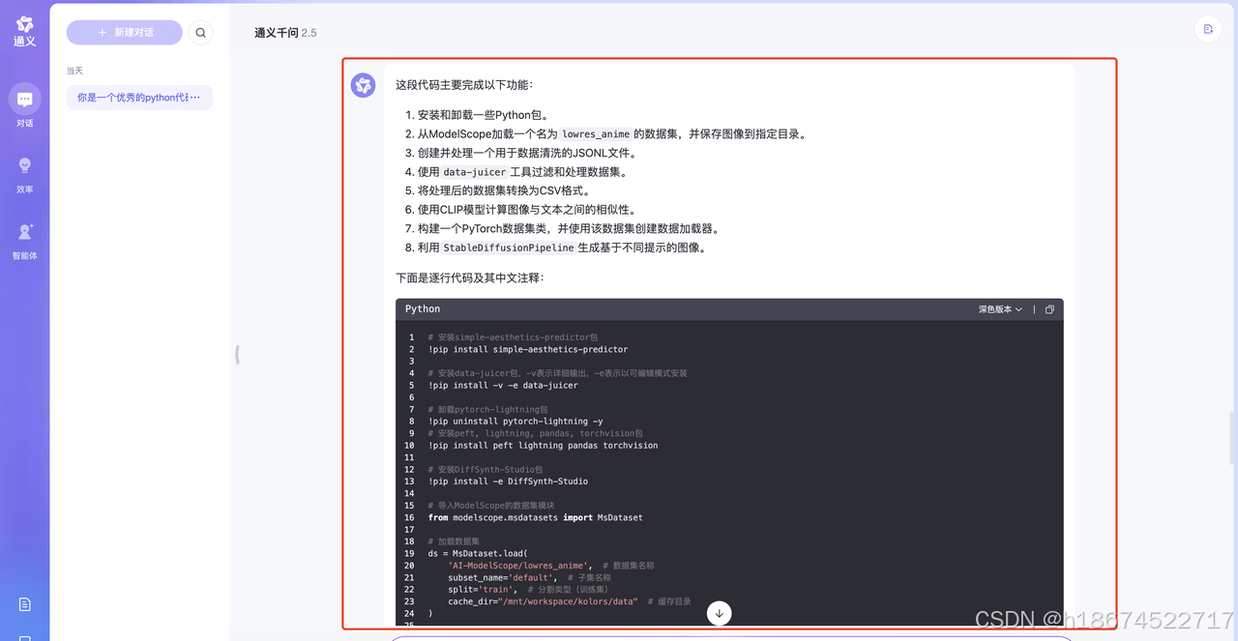Click text 下面是逐行代码及其中文注释

coord(469,277)
